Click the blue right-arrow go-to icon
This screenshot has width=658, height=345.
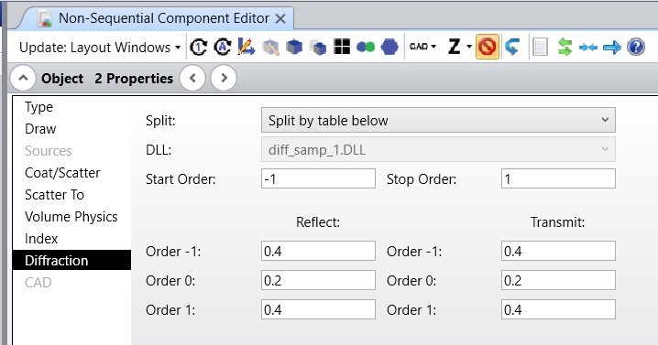pos(612,48)
